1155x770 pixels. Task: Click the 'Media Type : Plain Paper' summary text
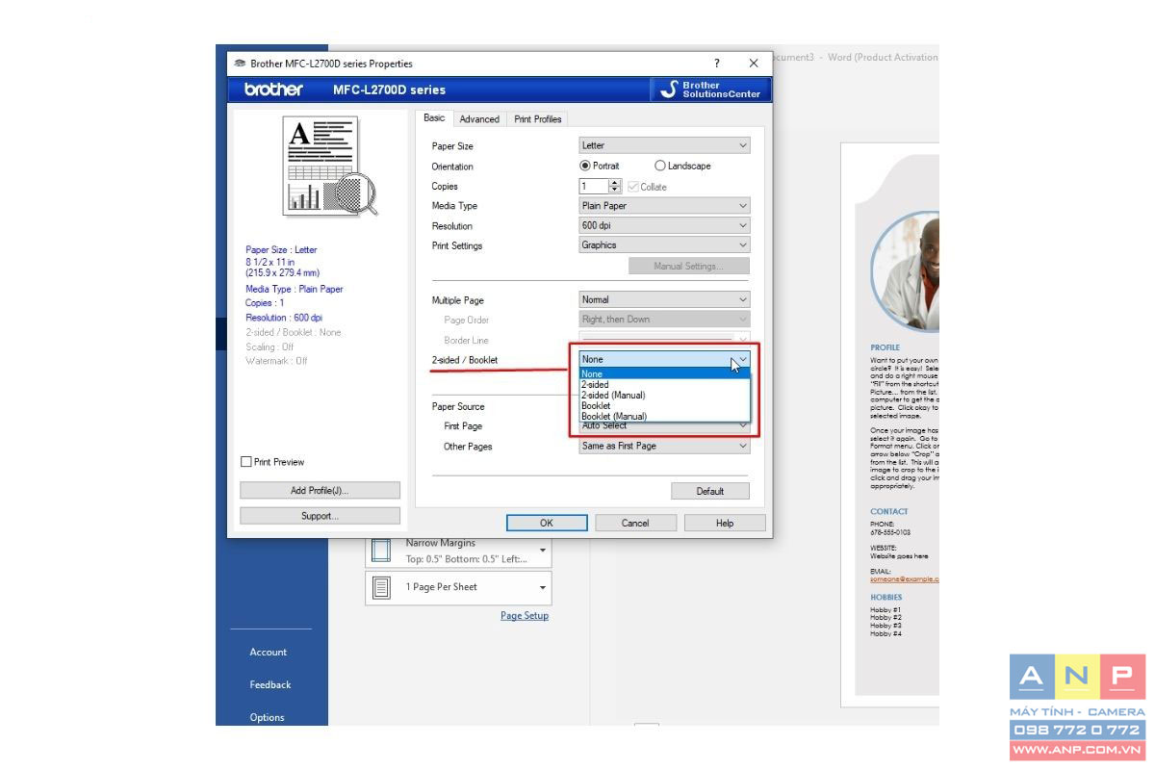[295, 289]
